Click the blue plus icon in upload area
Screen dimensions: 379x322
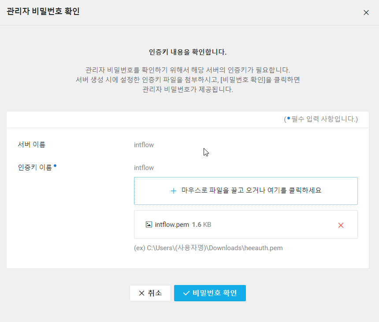click(173, 191)
